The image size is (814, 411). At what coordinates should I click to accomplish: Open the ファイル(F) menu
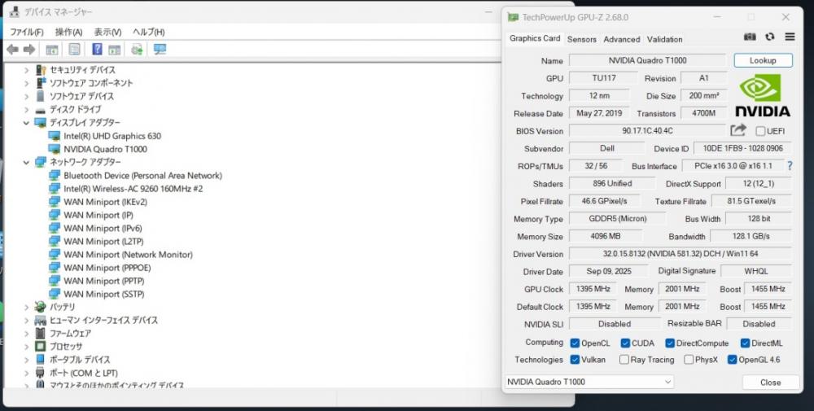pyautogui.click(x=27, y=32)
